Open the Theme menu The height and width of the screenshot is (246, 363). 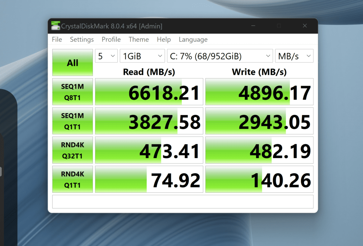(139, 40)
